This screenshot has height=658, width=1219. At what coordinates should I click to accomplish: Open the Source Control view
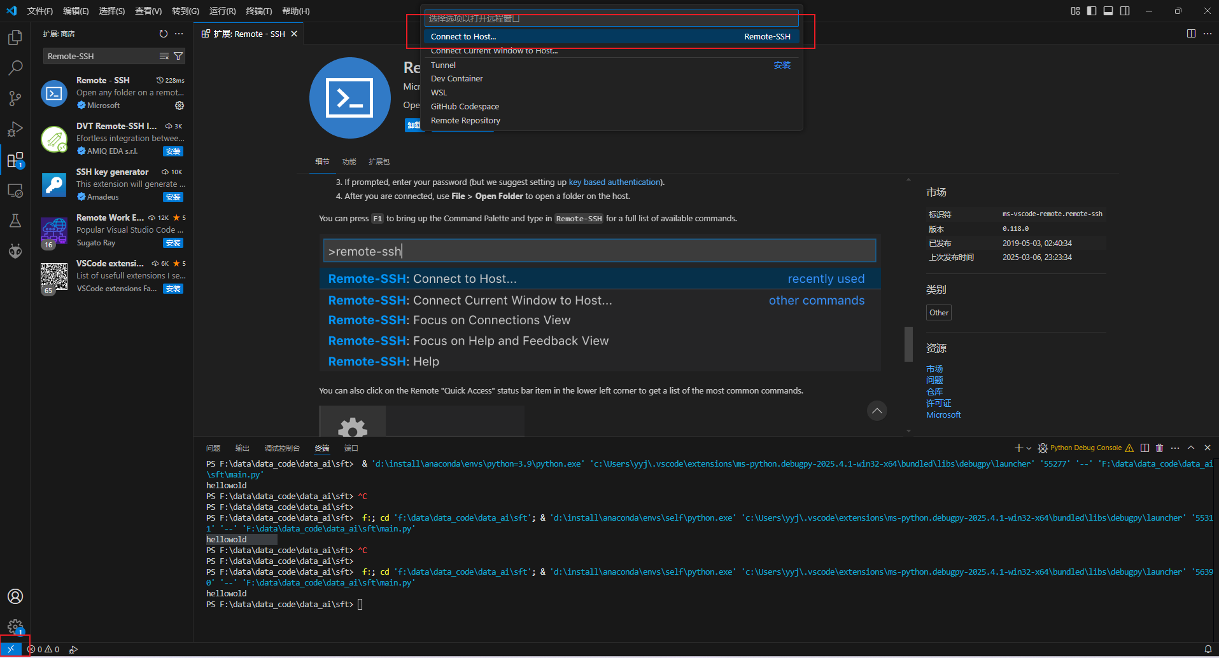pos(15,99)
